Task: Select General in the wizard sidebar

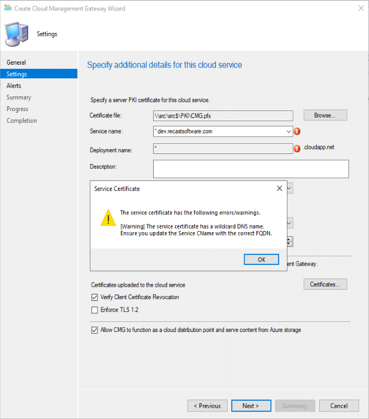Action: (x=16, y=62)
